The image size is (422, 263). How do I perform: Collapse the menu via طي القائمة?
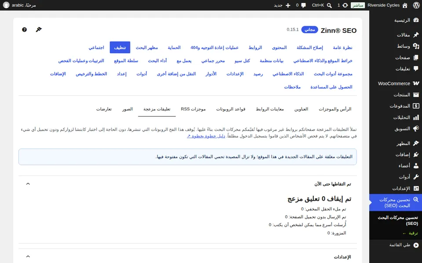point(396,245)
